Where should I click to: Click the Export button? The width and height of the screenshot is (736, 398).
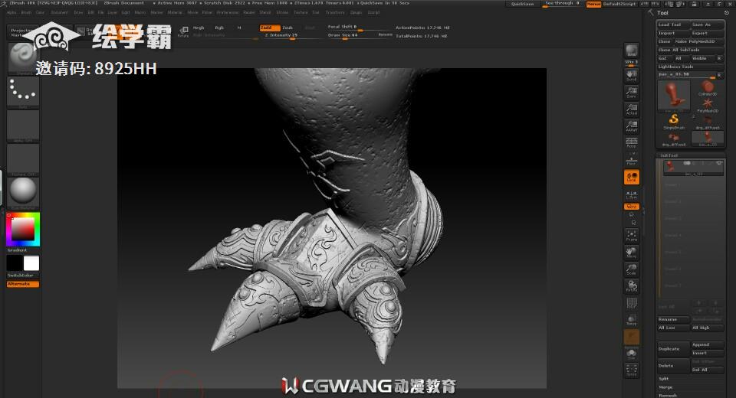(707, 33)
